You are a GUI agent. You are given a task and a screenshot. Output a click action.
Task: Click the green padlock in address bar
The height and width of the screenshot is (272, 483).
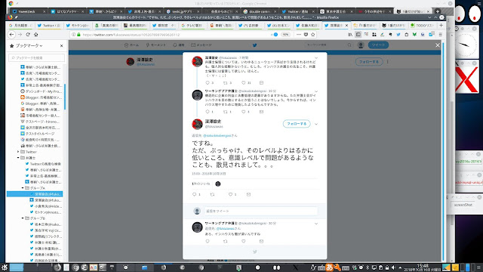click(x=78, y=35)
